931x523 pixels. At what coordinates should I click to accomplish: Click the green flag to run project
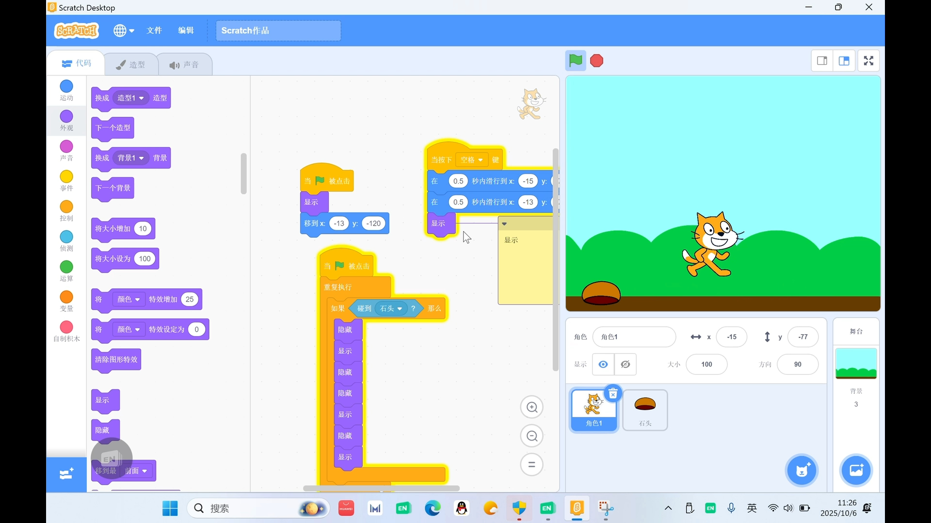[575, 61]
